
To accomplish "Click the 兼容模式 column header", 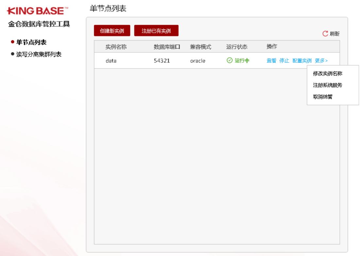I will [x=200, y=47].
